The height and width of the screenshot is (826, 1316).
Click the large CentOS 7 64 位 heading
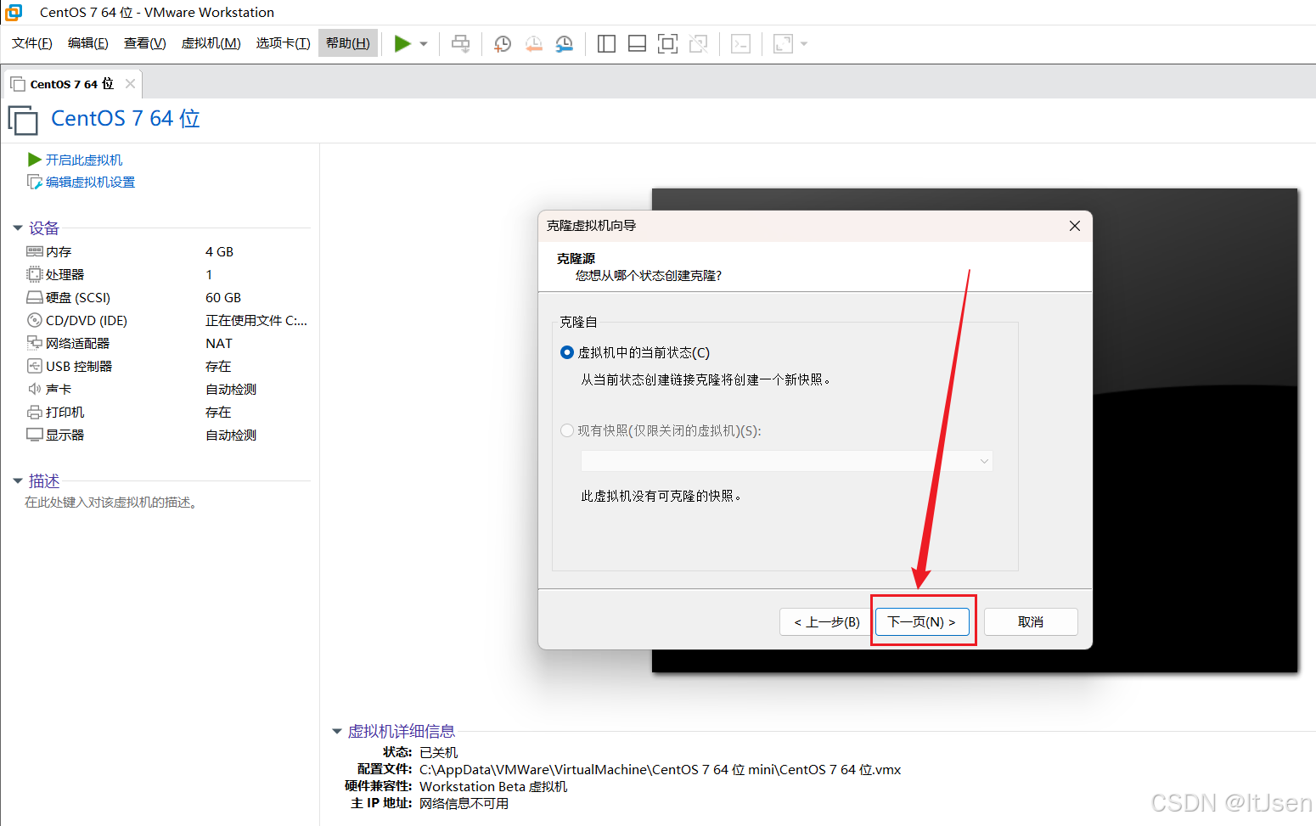coord(126,119)
